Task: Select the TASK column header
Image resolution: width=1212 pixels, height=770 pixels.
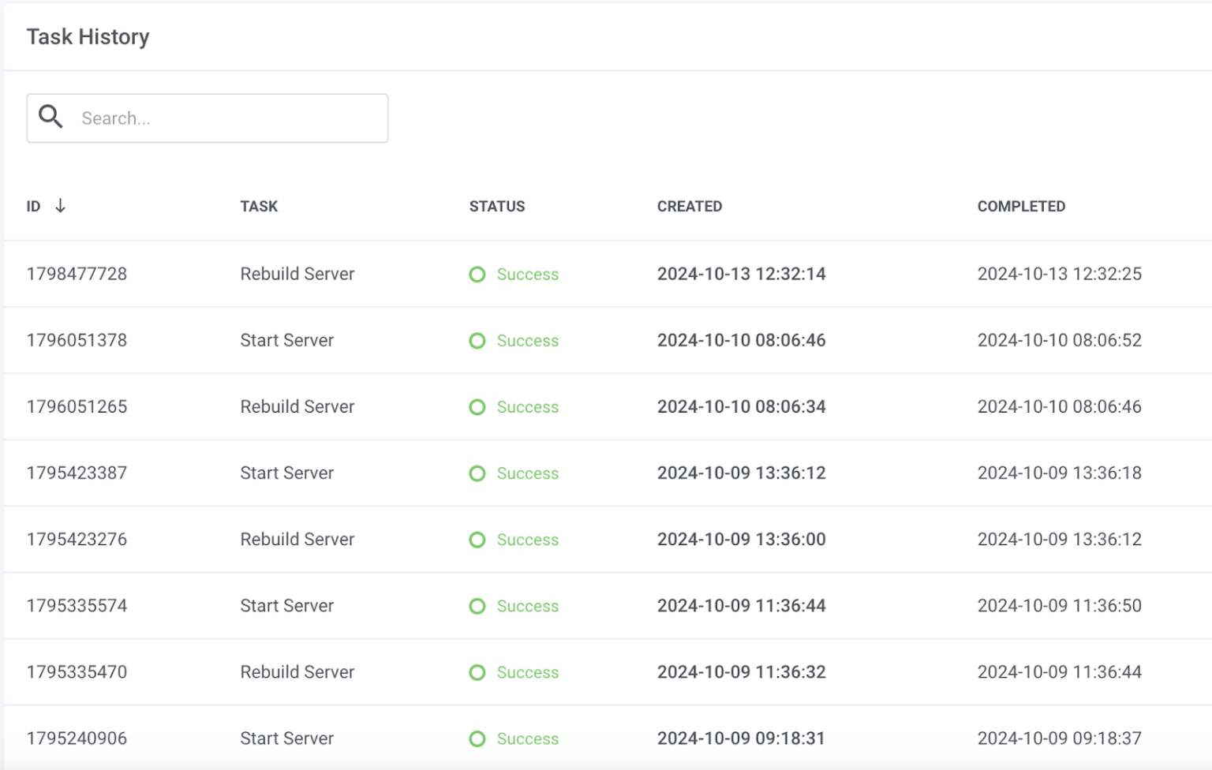Action: [259, 206]
